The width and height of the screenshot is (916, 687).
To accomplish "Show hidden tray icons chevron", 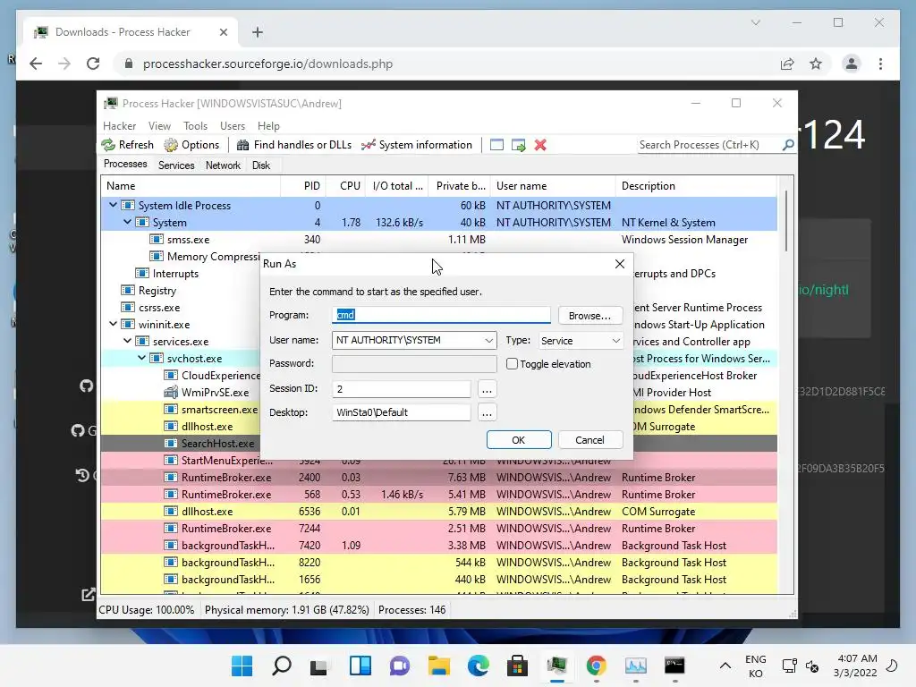I will click(725, 666).
